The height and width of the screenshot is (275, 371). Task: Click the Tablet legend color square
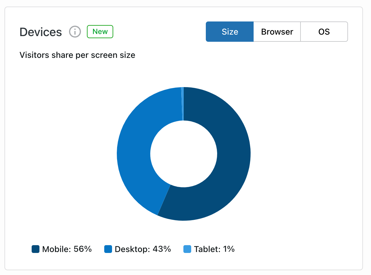[187, 249]
